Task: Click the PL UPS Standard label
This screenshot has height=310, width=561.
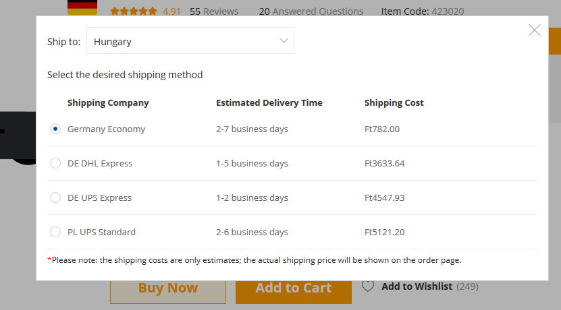Action: point(102,232)
